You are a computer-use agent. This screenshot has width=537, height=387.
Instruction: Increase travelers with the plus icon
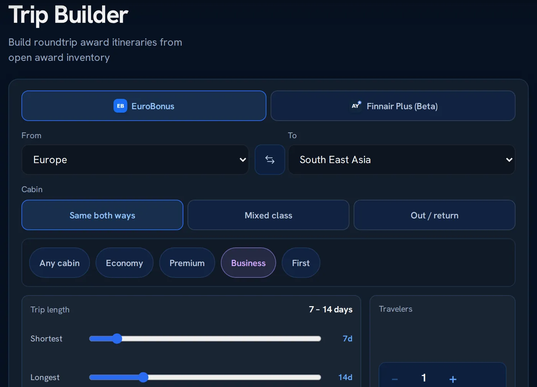coord(453,379)
